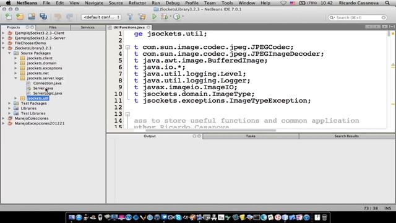Select the Projects tab
Viewport: 396px width, 223px height.
[13, 27]
